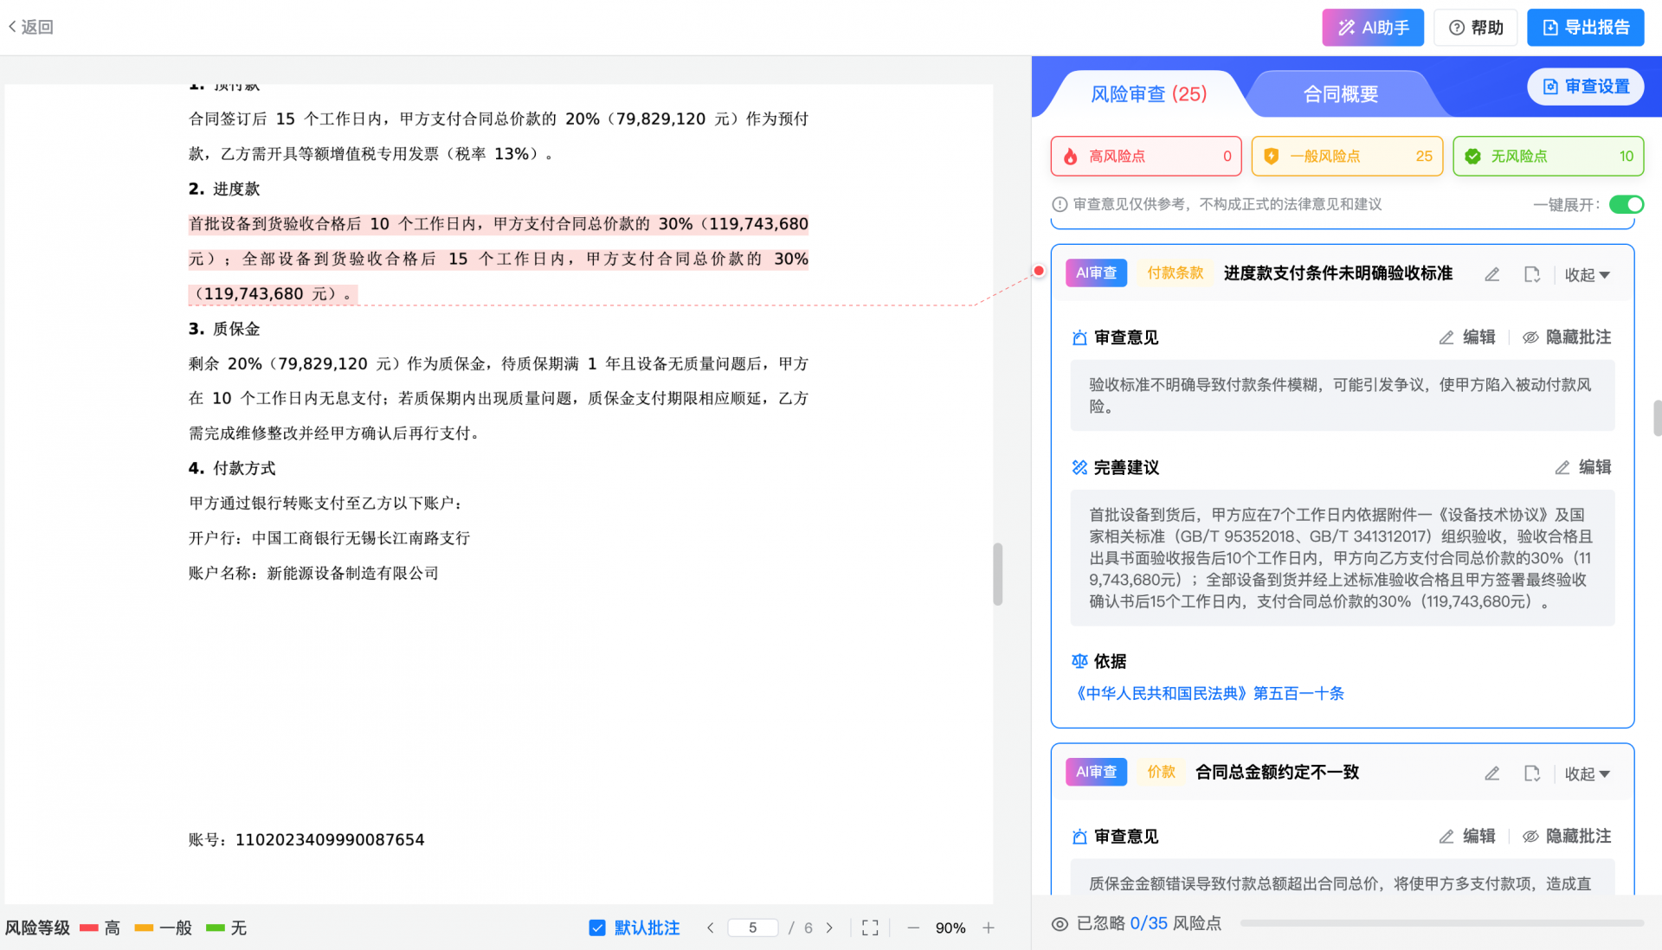Uncheck the 默认批注 checkbox

(x=597, y=927)
